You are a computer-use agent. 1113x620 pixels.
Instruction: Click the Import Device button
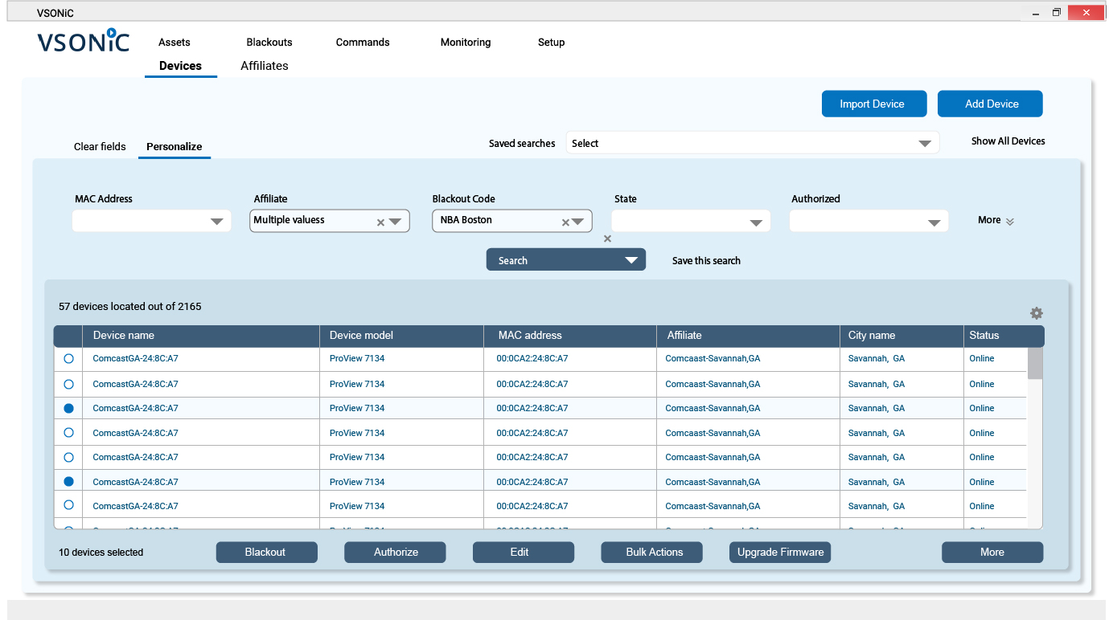pyautogui.click(x=874, y=104)
